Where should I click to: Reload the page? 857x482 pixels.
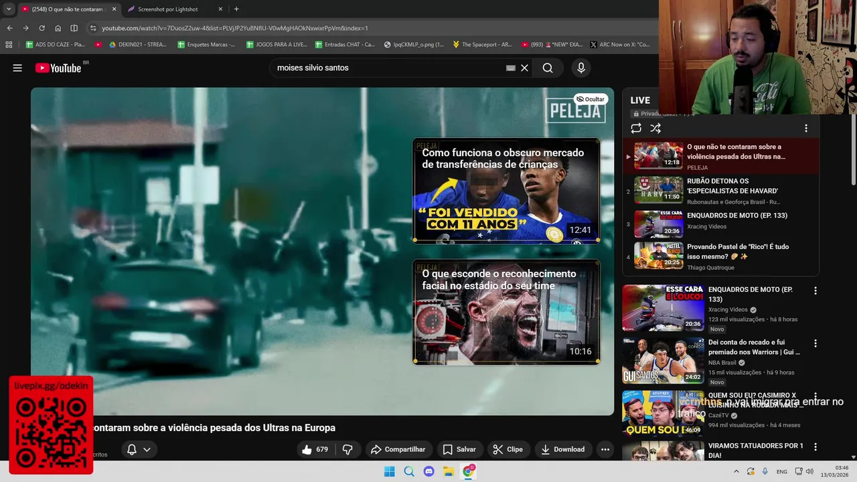point(42,28)
